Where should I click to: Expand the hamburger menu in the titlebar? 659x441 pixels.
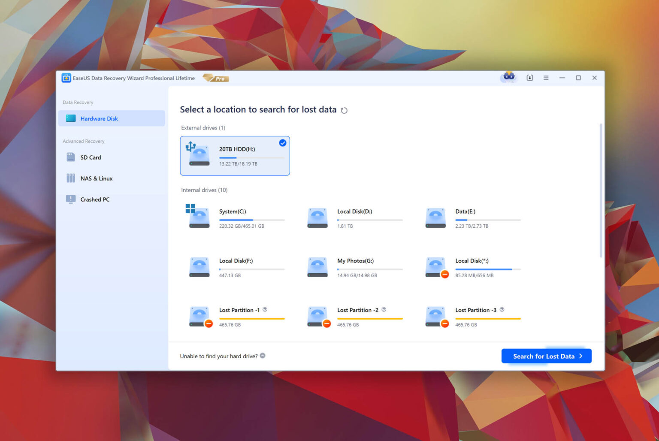pos(546,78)
